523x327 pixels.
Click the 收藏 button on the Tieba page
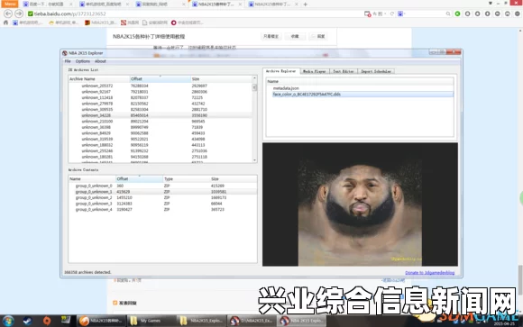(295, 36)
